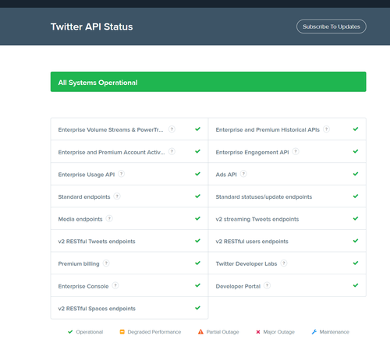Viewport: 390px width, 350px height.
Task: Click checkmark in Enterprise and Premium Historical APIs row
Action: [x=356, y=129]
